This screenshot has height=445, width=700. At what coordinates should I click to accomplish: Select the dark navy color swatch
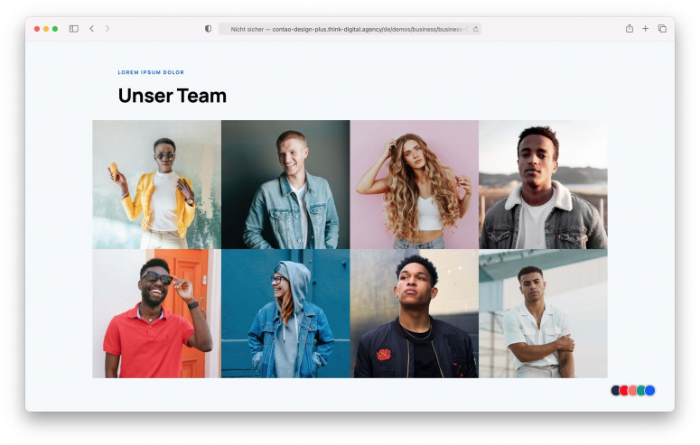point(616,390)
